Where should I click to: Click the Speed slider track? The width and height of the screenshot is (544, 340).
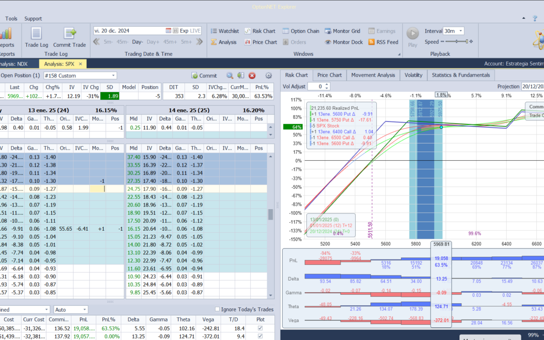[456, 42]
